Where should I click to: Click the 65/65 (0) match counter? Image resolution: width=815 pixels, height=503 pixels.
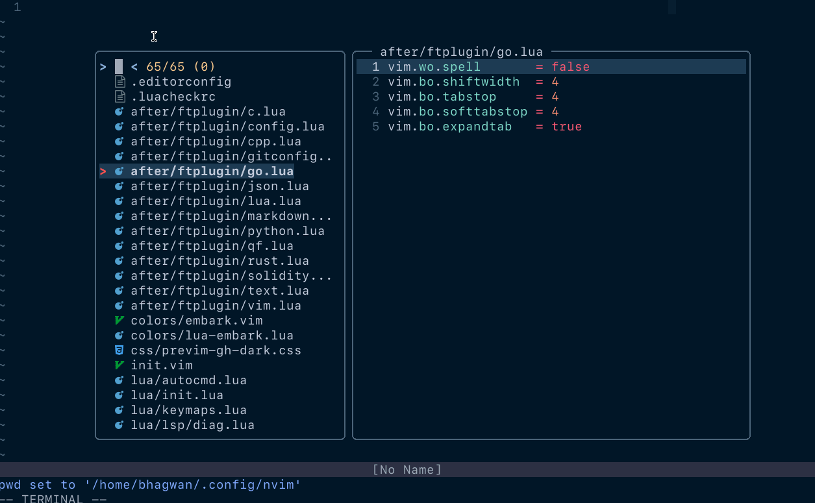point(181,67)
